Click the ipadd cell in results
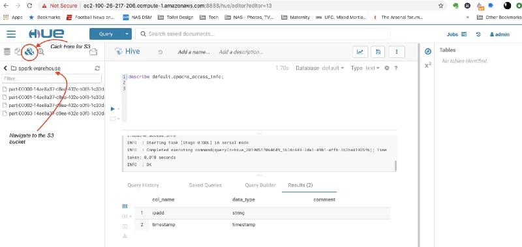Screen dimensions: 522x247 click(158, 212)
